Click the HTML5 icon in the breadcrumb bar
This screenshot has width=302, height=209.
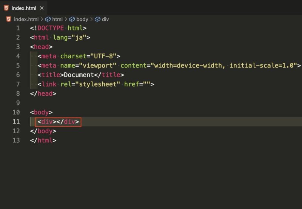(x=8, y=19)
